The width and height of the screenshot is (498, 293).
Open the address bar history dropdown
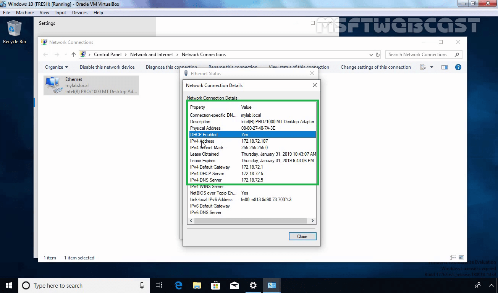[370, 55]
